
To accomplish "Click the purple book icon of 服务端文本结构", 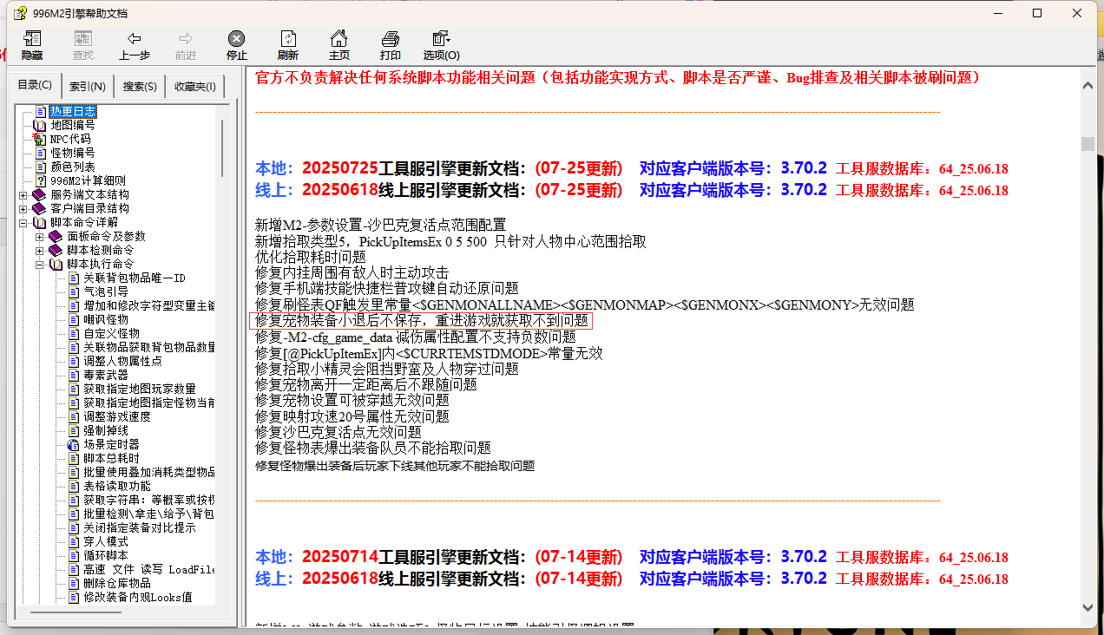I will point(39,194).
